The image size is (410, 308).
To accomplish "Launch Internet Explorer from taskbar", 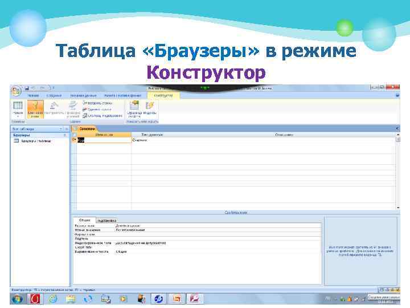I will click(53, 298).
